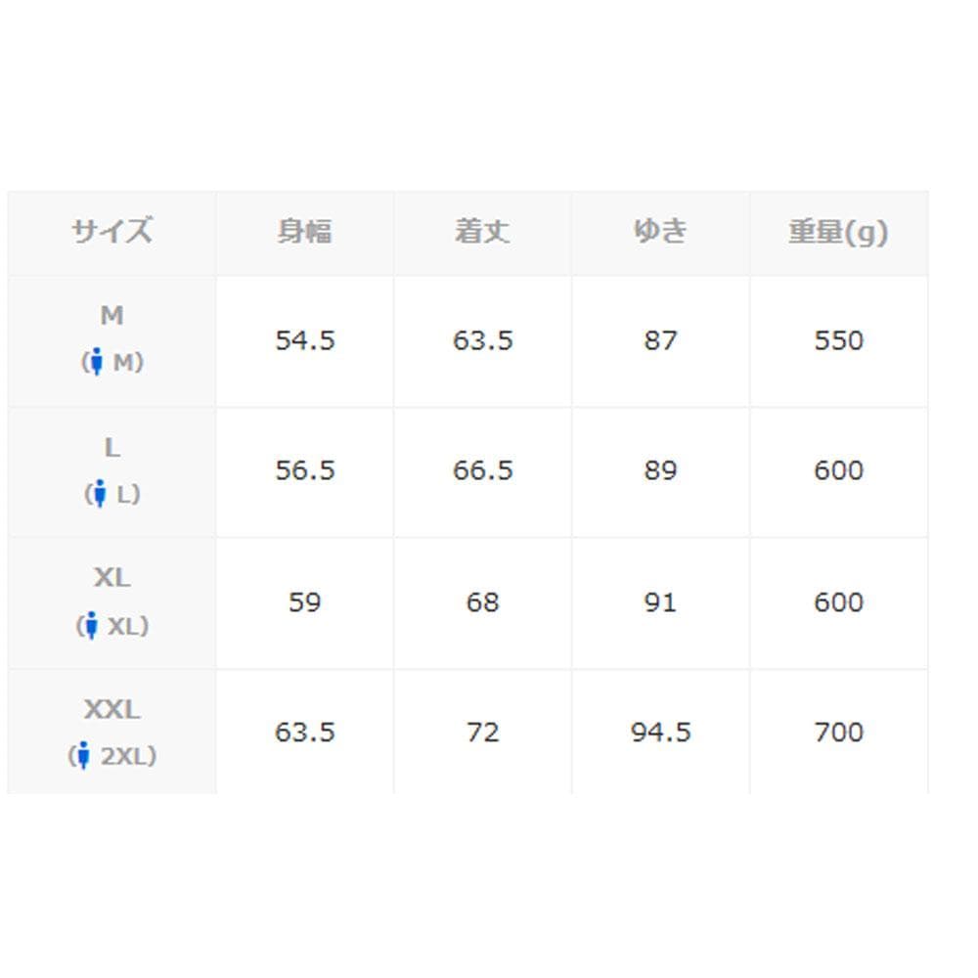Click the person icon next to L
Viewport: 978px width, 978px height.
click(98, 495)
